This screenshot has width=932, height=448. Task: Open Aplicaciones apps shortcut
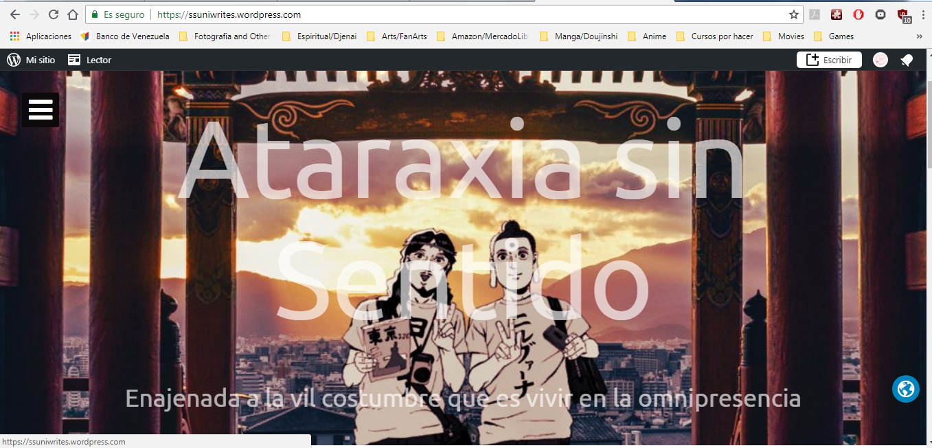tap(41, 36)
